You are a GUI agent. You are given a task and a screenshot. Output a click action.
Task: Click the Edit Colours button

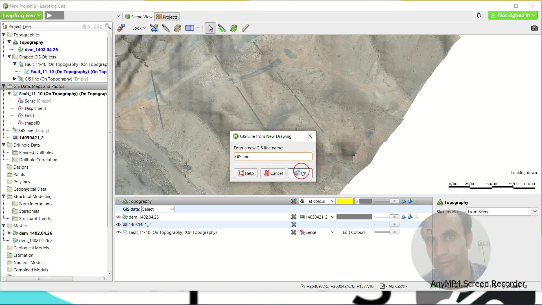point(354,232)
